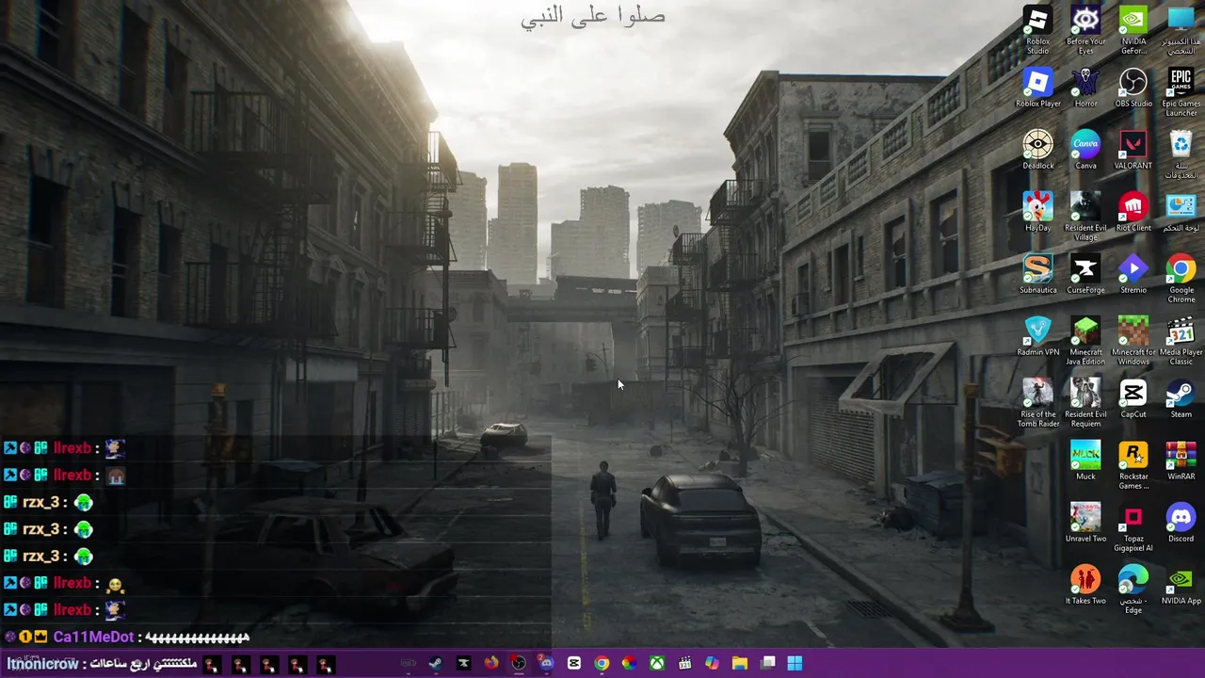Open the Media Player Classic desktop shortcut
The width and height of the screenshot is (1205, 678).
click(x=1181, y=341)
